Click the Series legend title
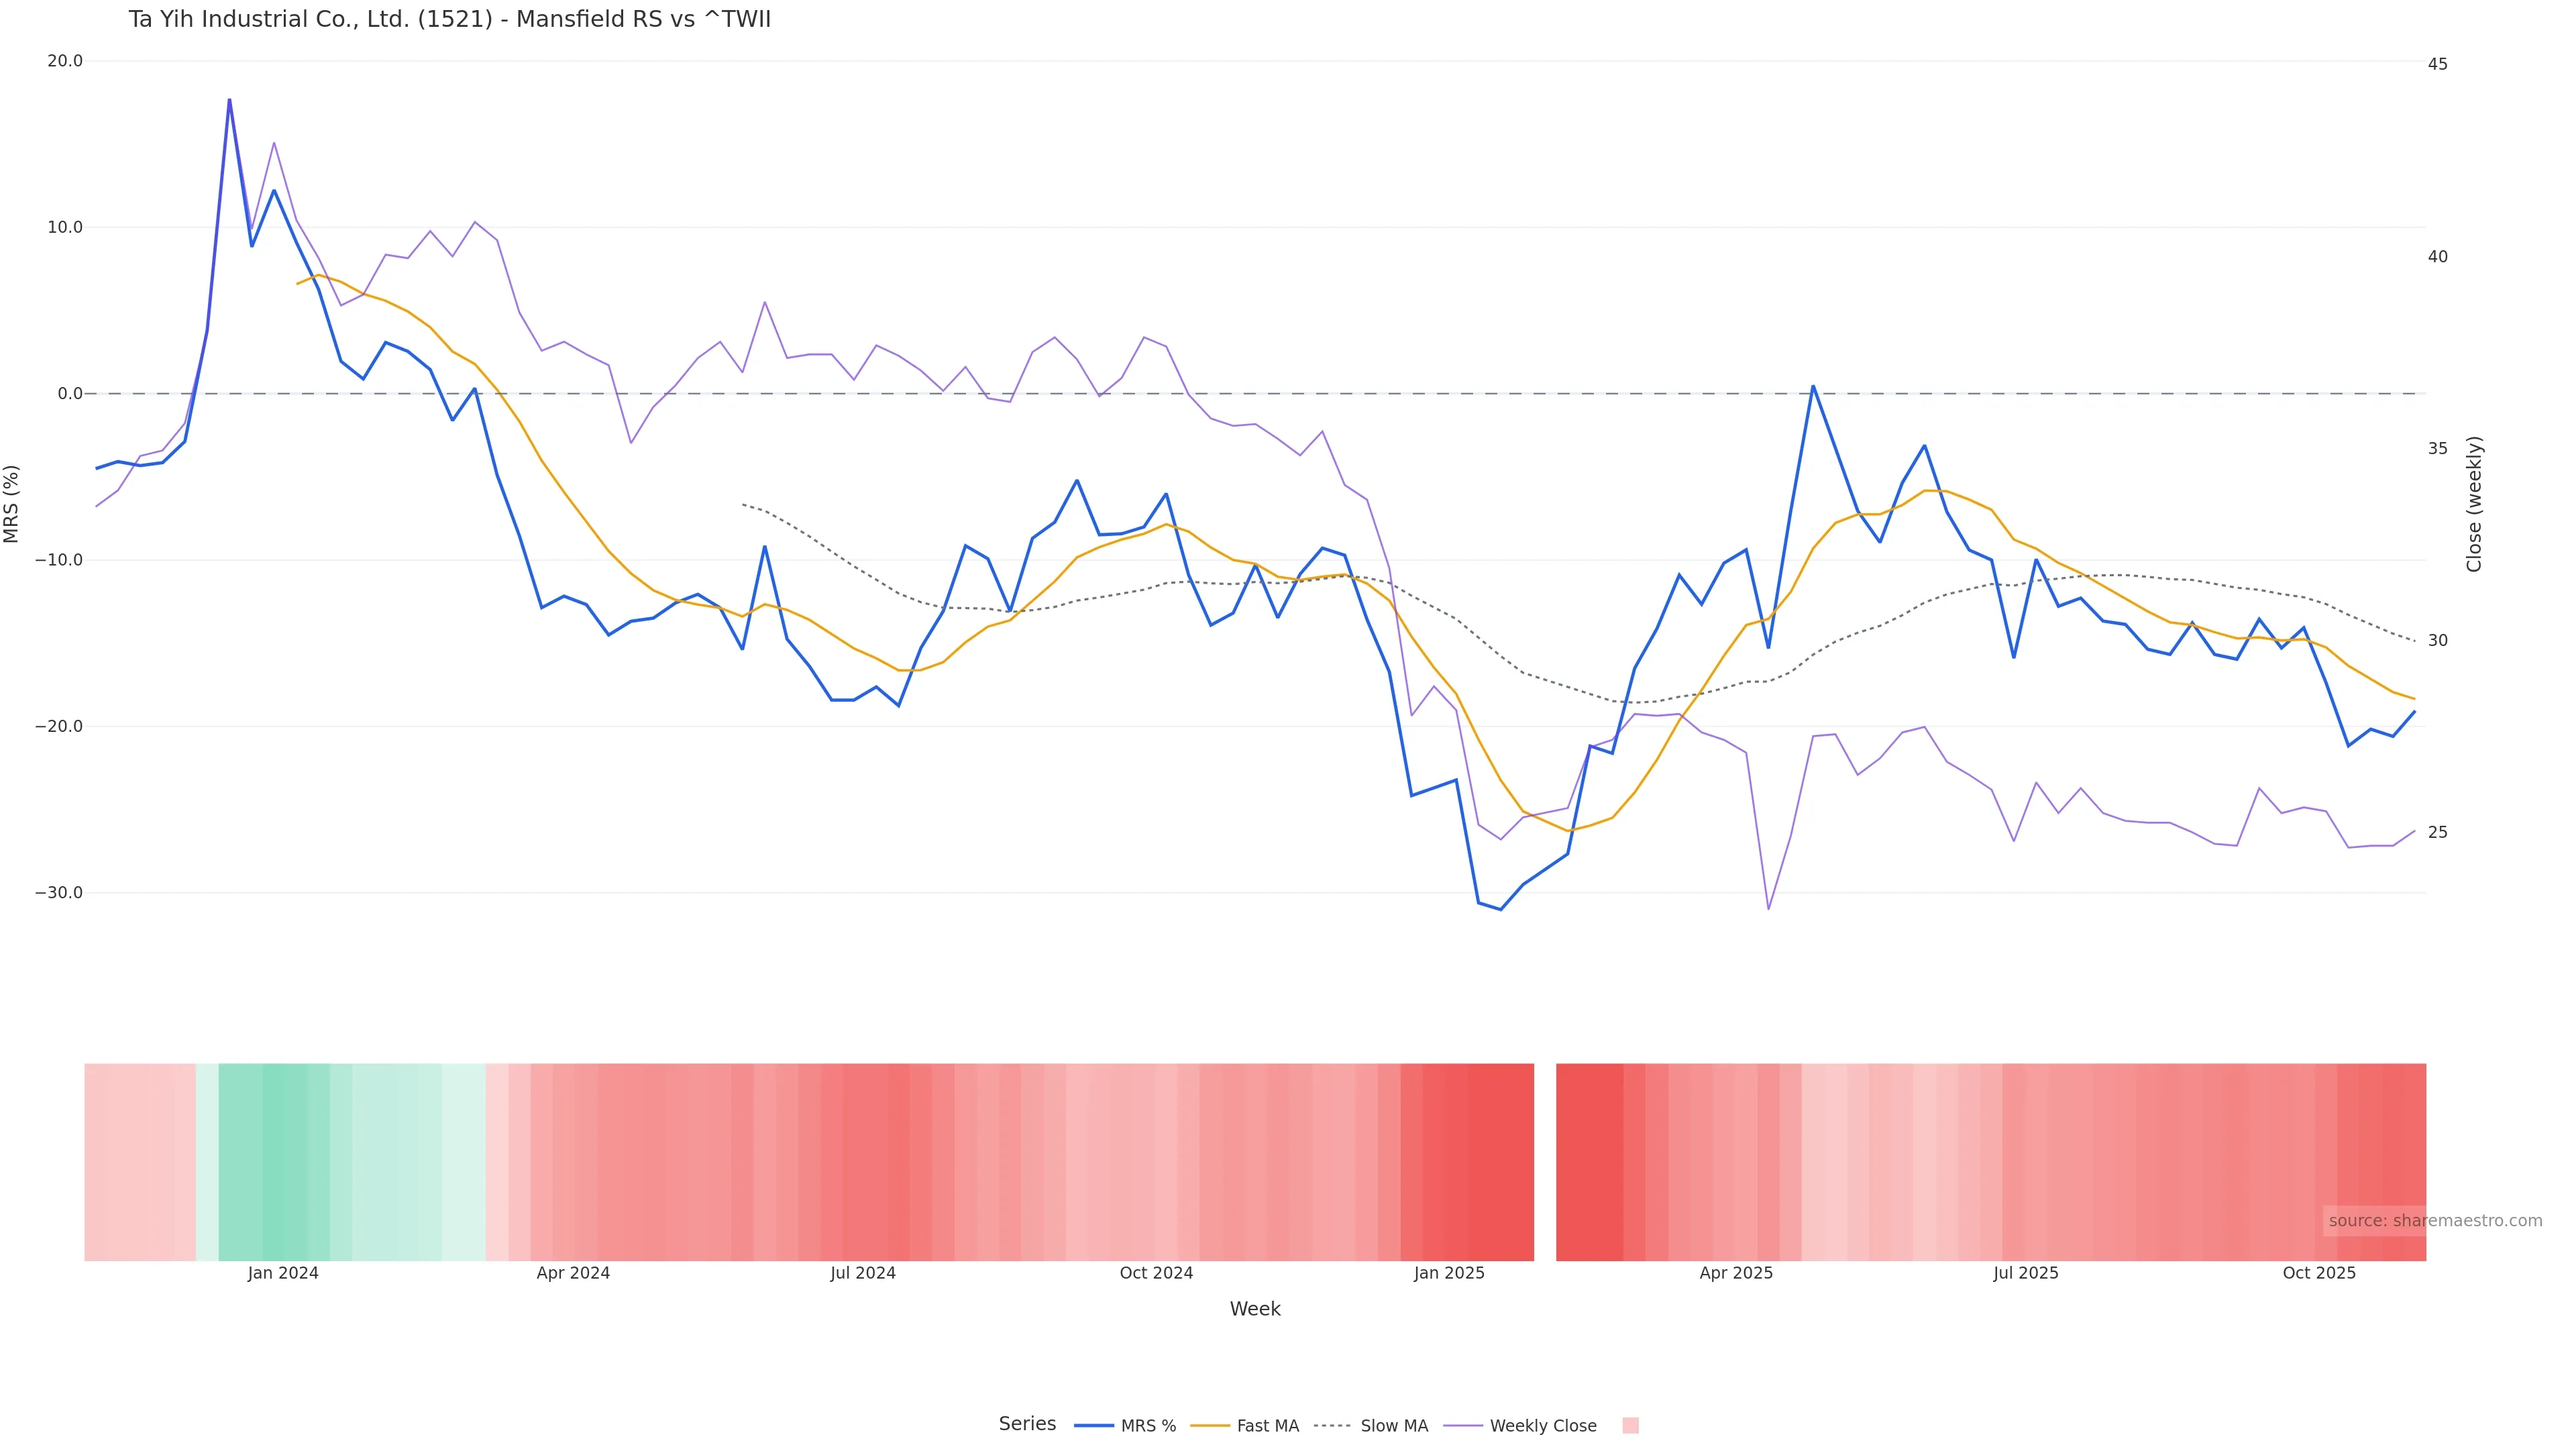Viewport: 2576px width, 1449px height. coord(1027,1424)
